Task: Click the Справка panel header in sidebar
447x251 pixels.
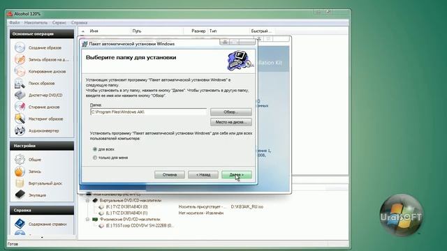Action: (x=42, y=211)
